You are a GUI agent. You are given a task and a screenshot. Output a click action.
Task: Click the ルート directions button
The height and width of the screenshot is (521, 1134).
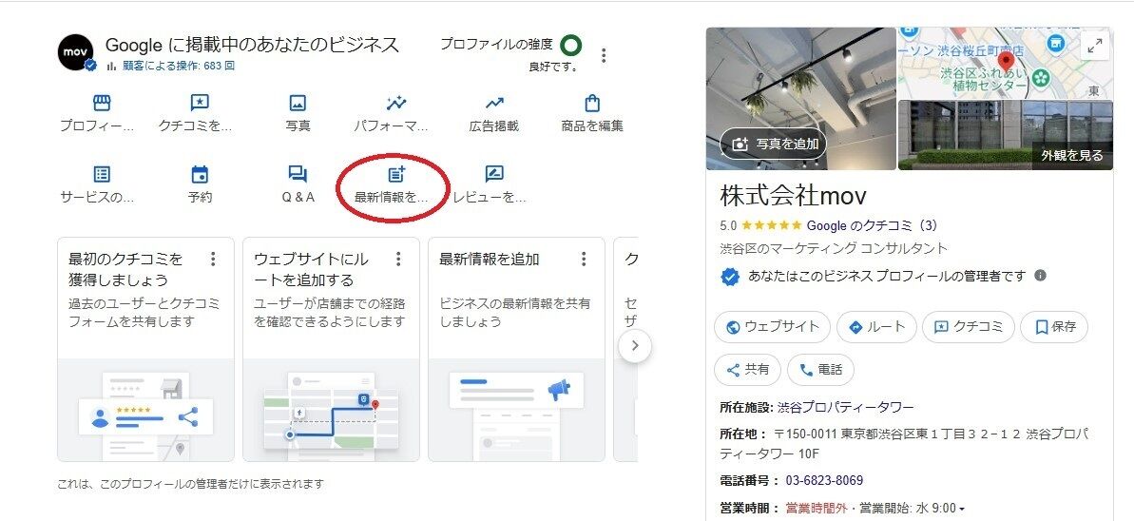click(x=876, y=327)
